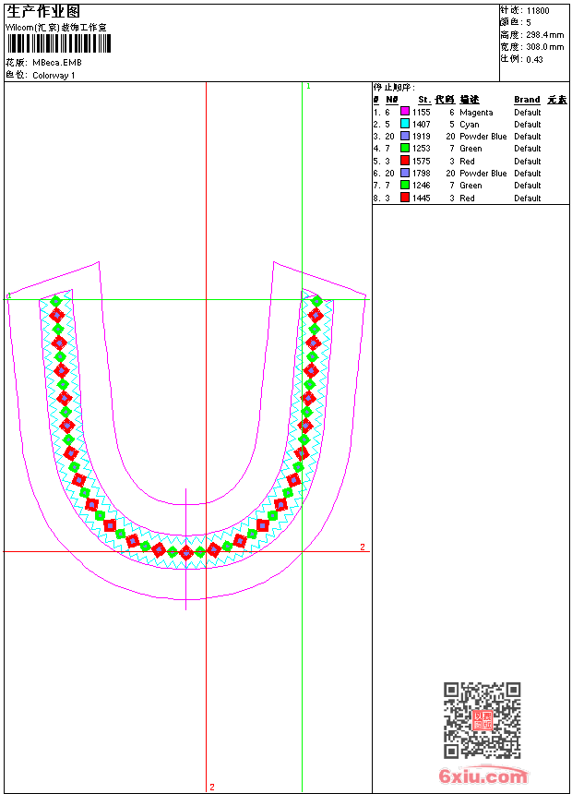The width and height of the screenshot is (572, 794).
Task: Click the 'N#' column header
Action: click(x=392, y=100)
